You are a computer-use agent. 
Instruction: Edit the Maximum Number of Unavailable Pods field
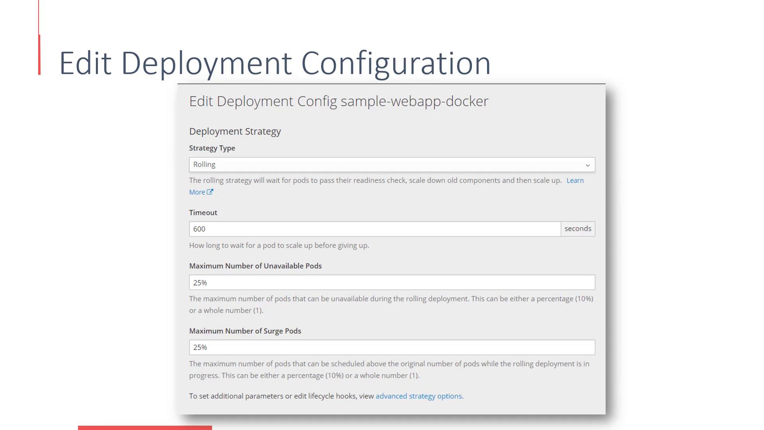pos(392,282)
